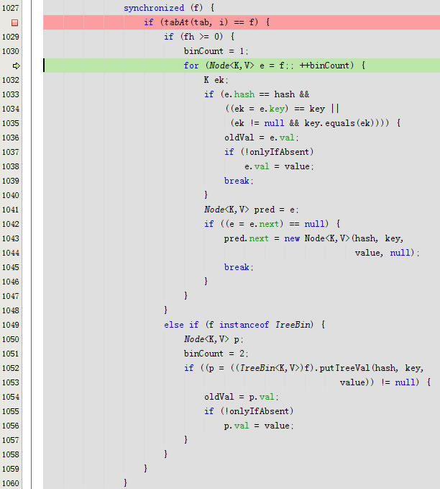Click the yellow current-line arrow in the gutter
The width and height of the screenshot is (440, 489).
(17, 66)
